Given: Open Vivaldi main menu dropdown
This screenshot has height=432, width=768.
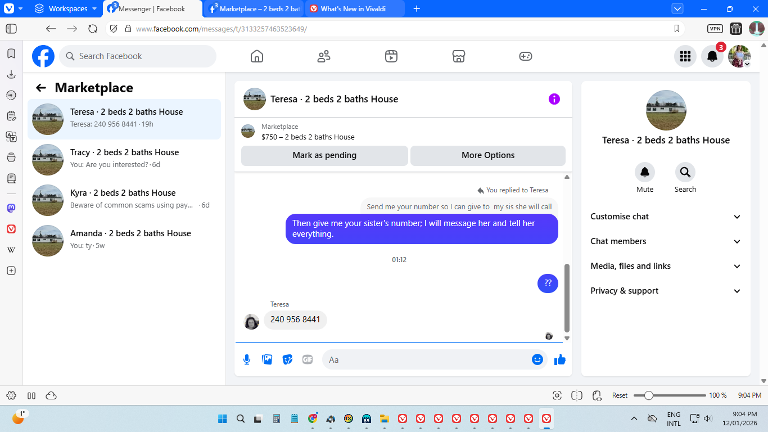Looking at the screenshot, I should coord(13,8).
